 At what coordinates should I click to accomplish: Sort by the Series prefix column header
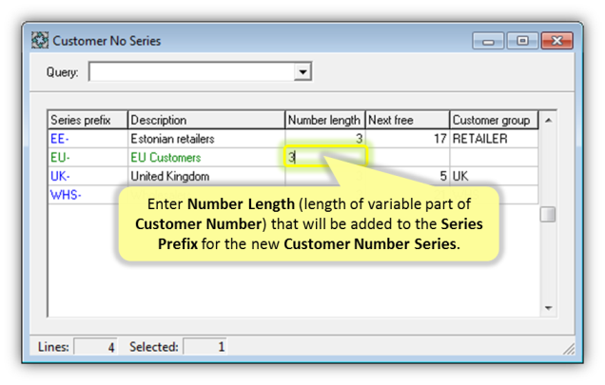click(x=88, y=120)
